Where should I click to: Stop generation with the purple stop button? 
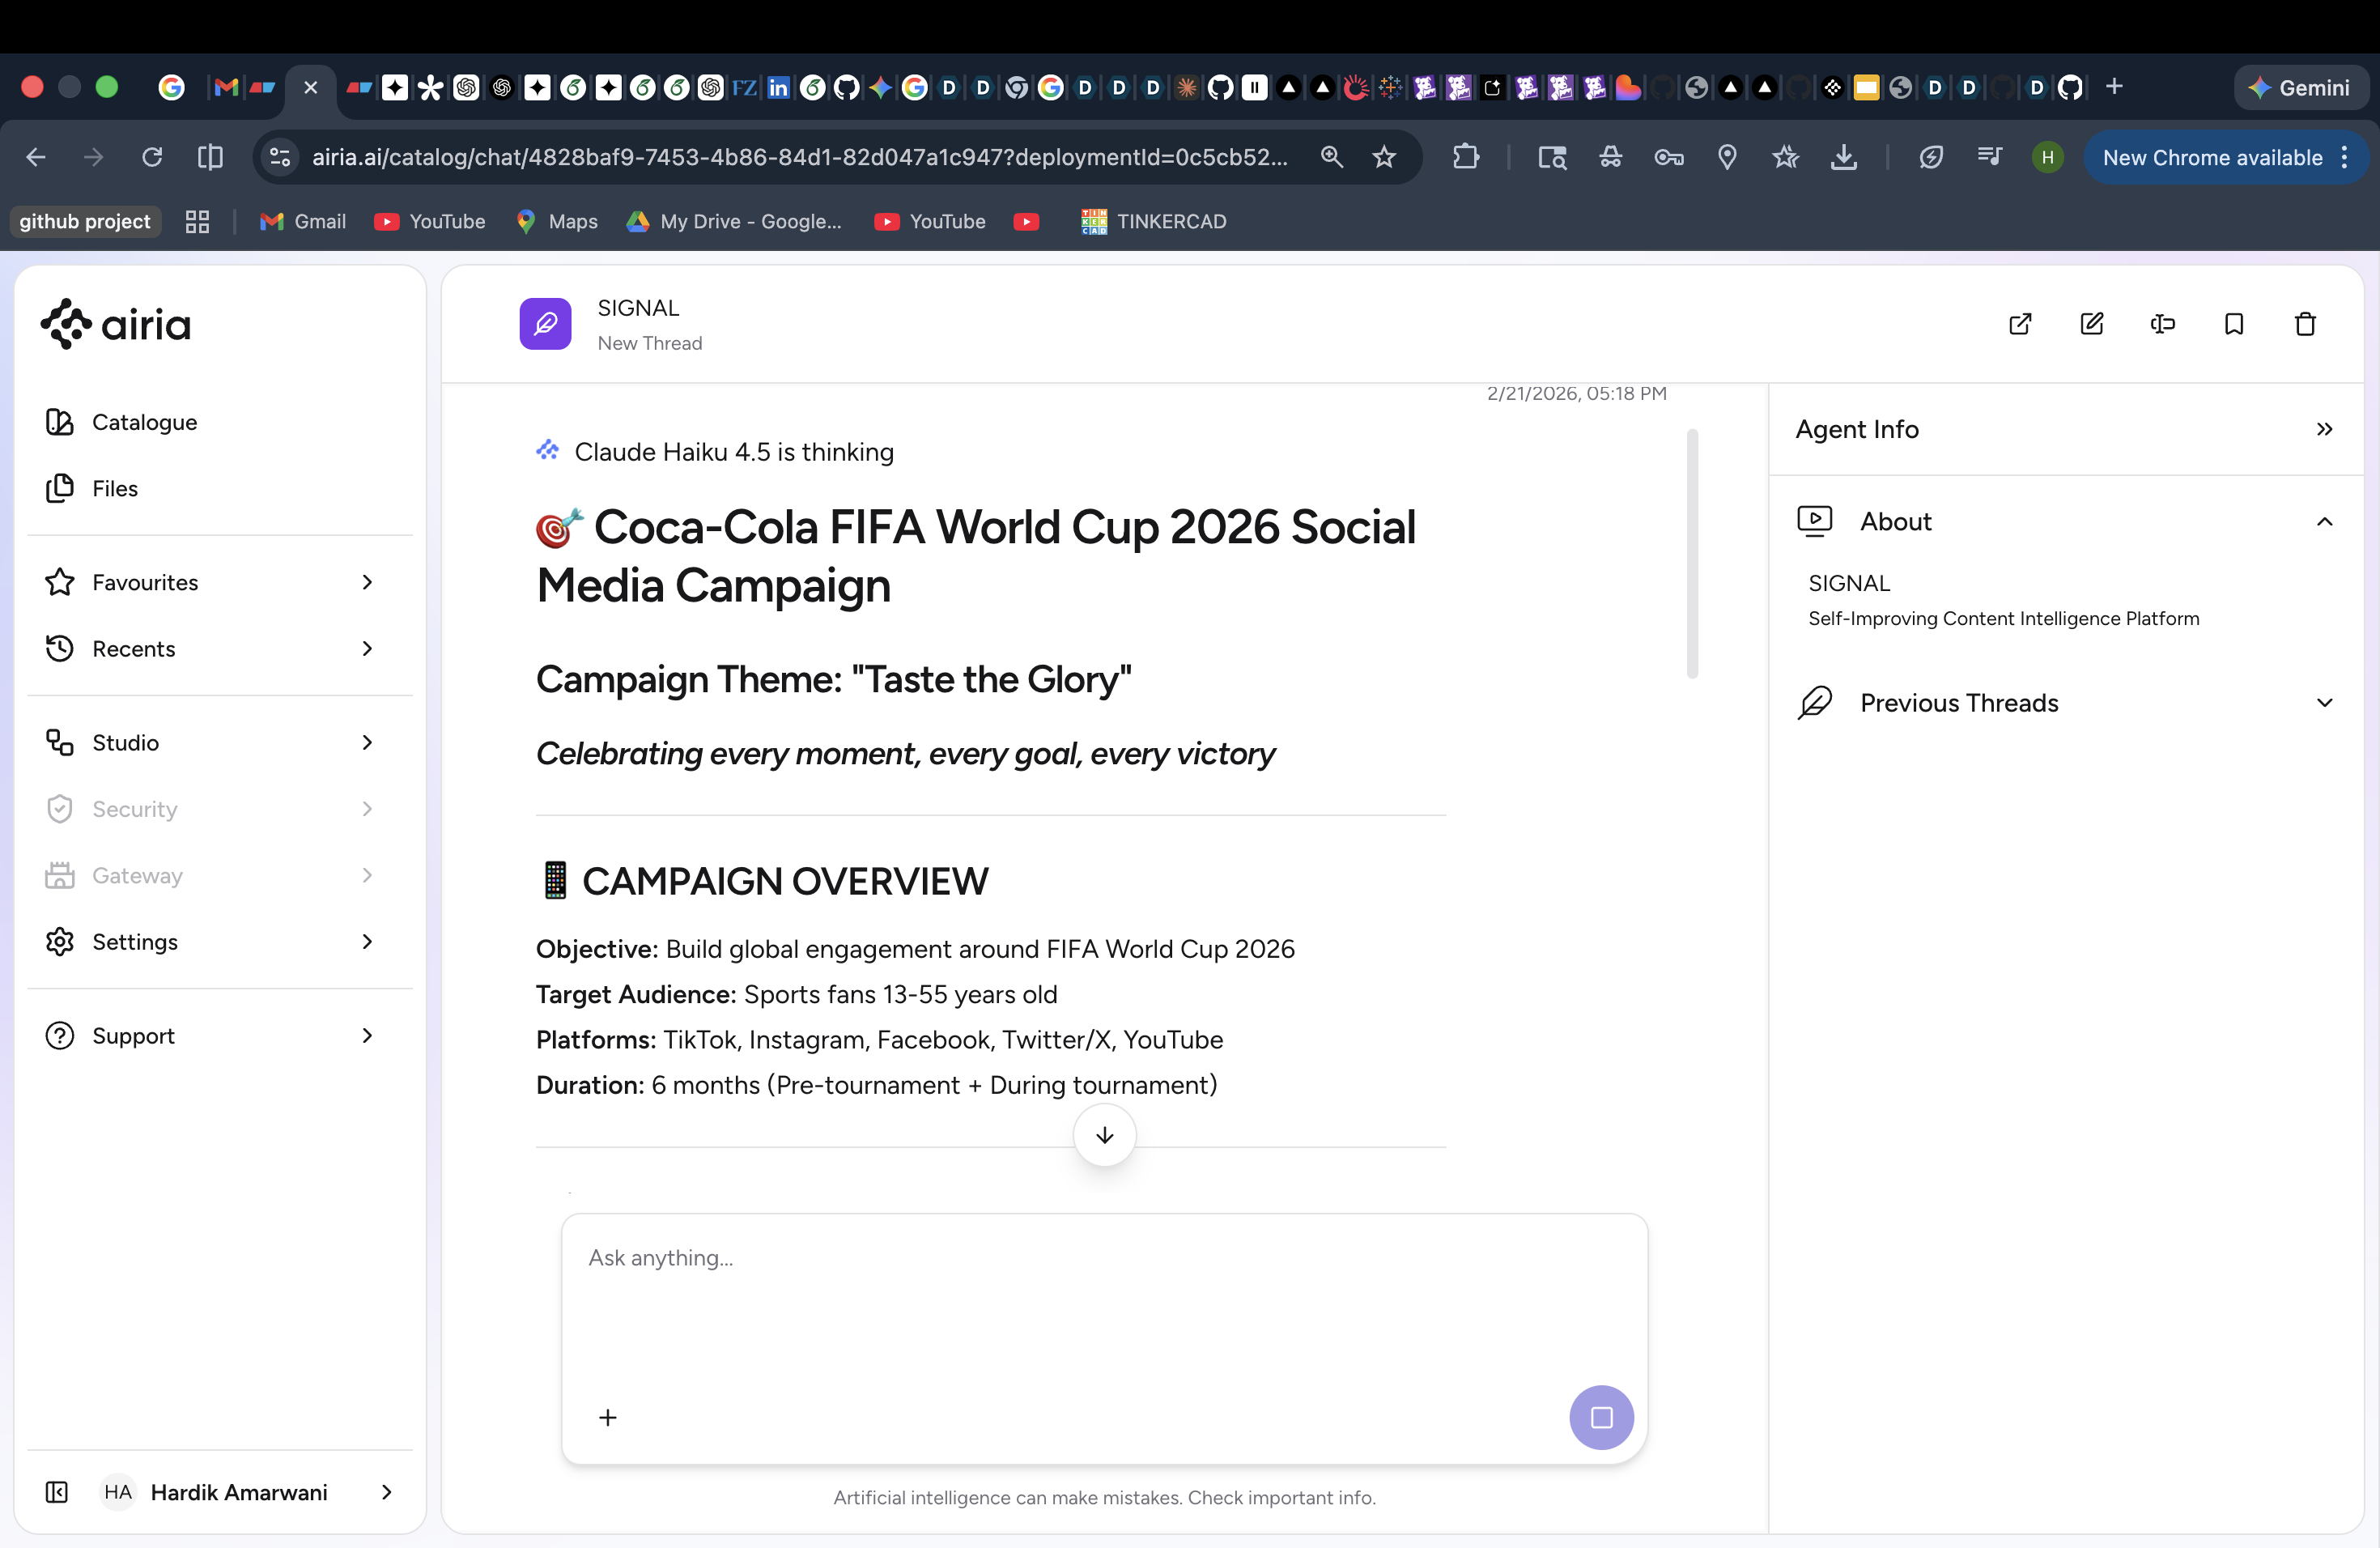click(x=1600, y=1417)
